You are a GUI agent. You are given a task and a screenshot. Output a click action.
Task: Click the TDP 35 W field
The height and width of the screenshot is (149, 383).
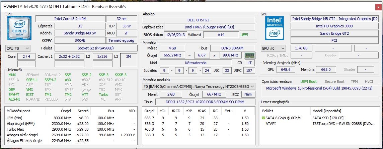pyautogui.click(x=127, y=26)
